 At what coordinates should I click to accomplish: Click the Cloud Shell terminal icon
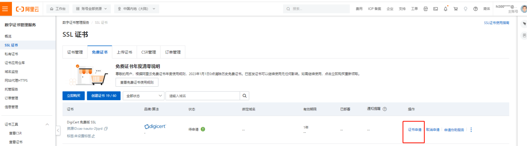[435, 9]
